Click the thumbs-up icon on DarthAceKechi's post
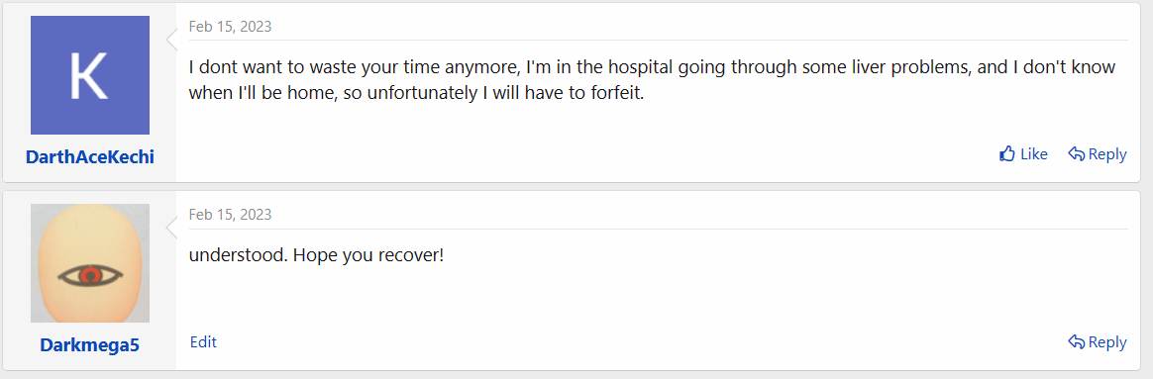1153x379 pixels. pos(1007,153)
